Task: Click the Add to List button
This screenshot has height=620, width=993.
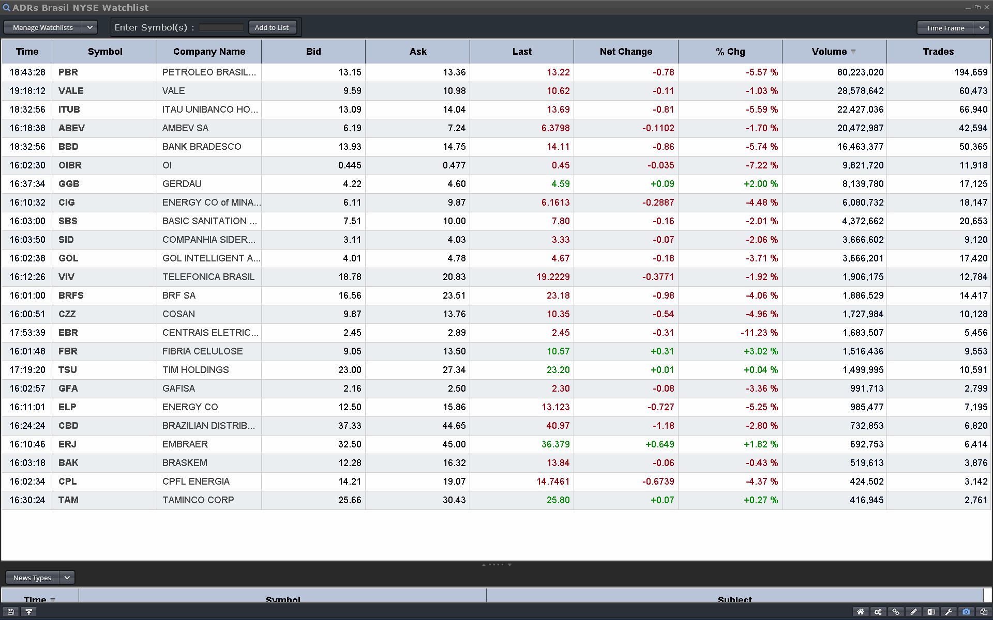Action: coord(272,27)
